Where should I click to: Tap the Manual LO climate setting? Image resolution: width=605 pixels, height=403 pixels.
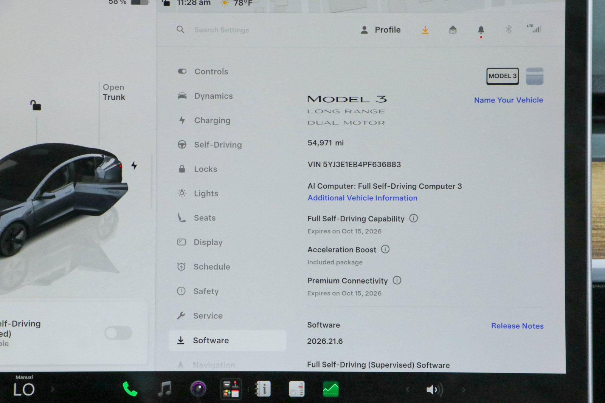pyautogui.click(x=24, y=386)
